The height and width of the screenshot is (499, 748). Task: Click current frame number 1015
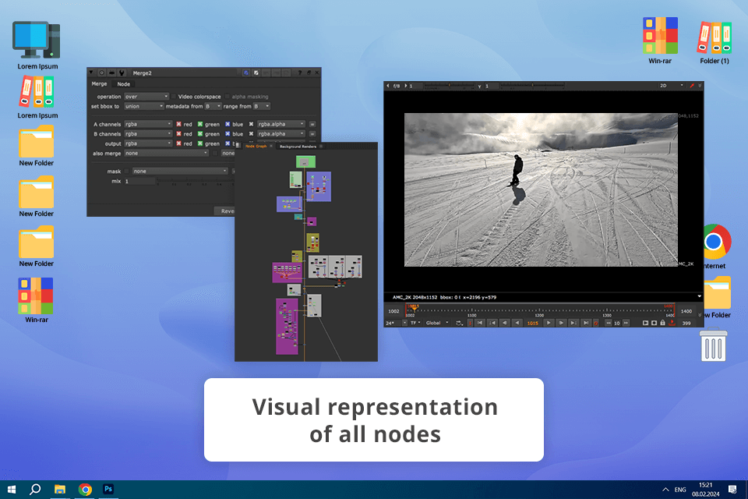point(532,324)
